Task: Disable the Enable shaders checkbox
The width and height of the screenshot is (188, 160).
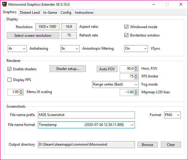Action: (10, 69)
